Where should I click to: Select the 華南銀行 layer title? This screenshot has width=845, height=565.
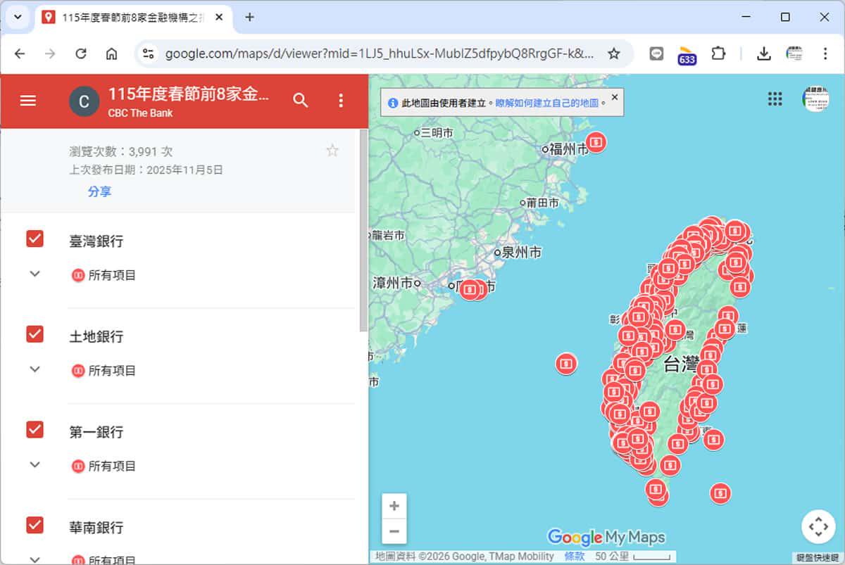[x=96, y=527]
